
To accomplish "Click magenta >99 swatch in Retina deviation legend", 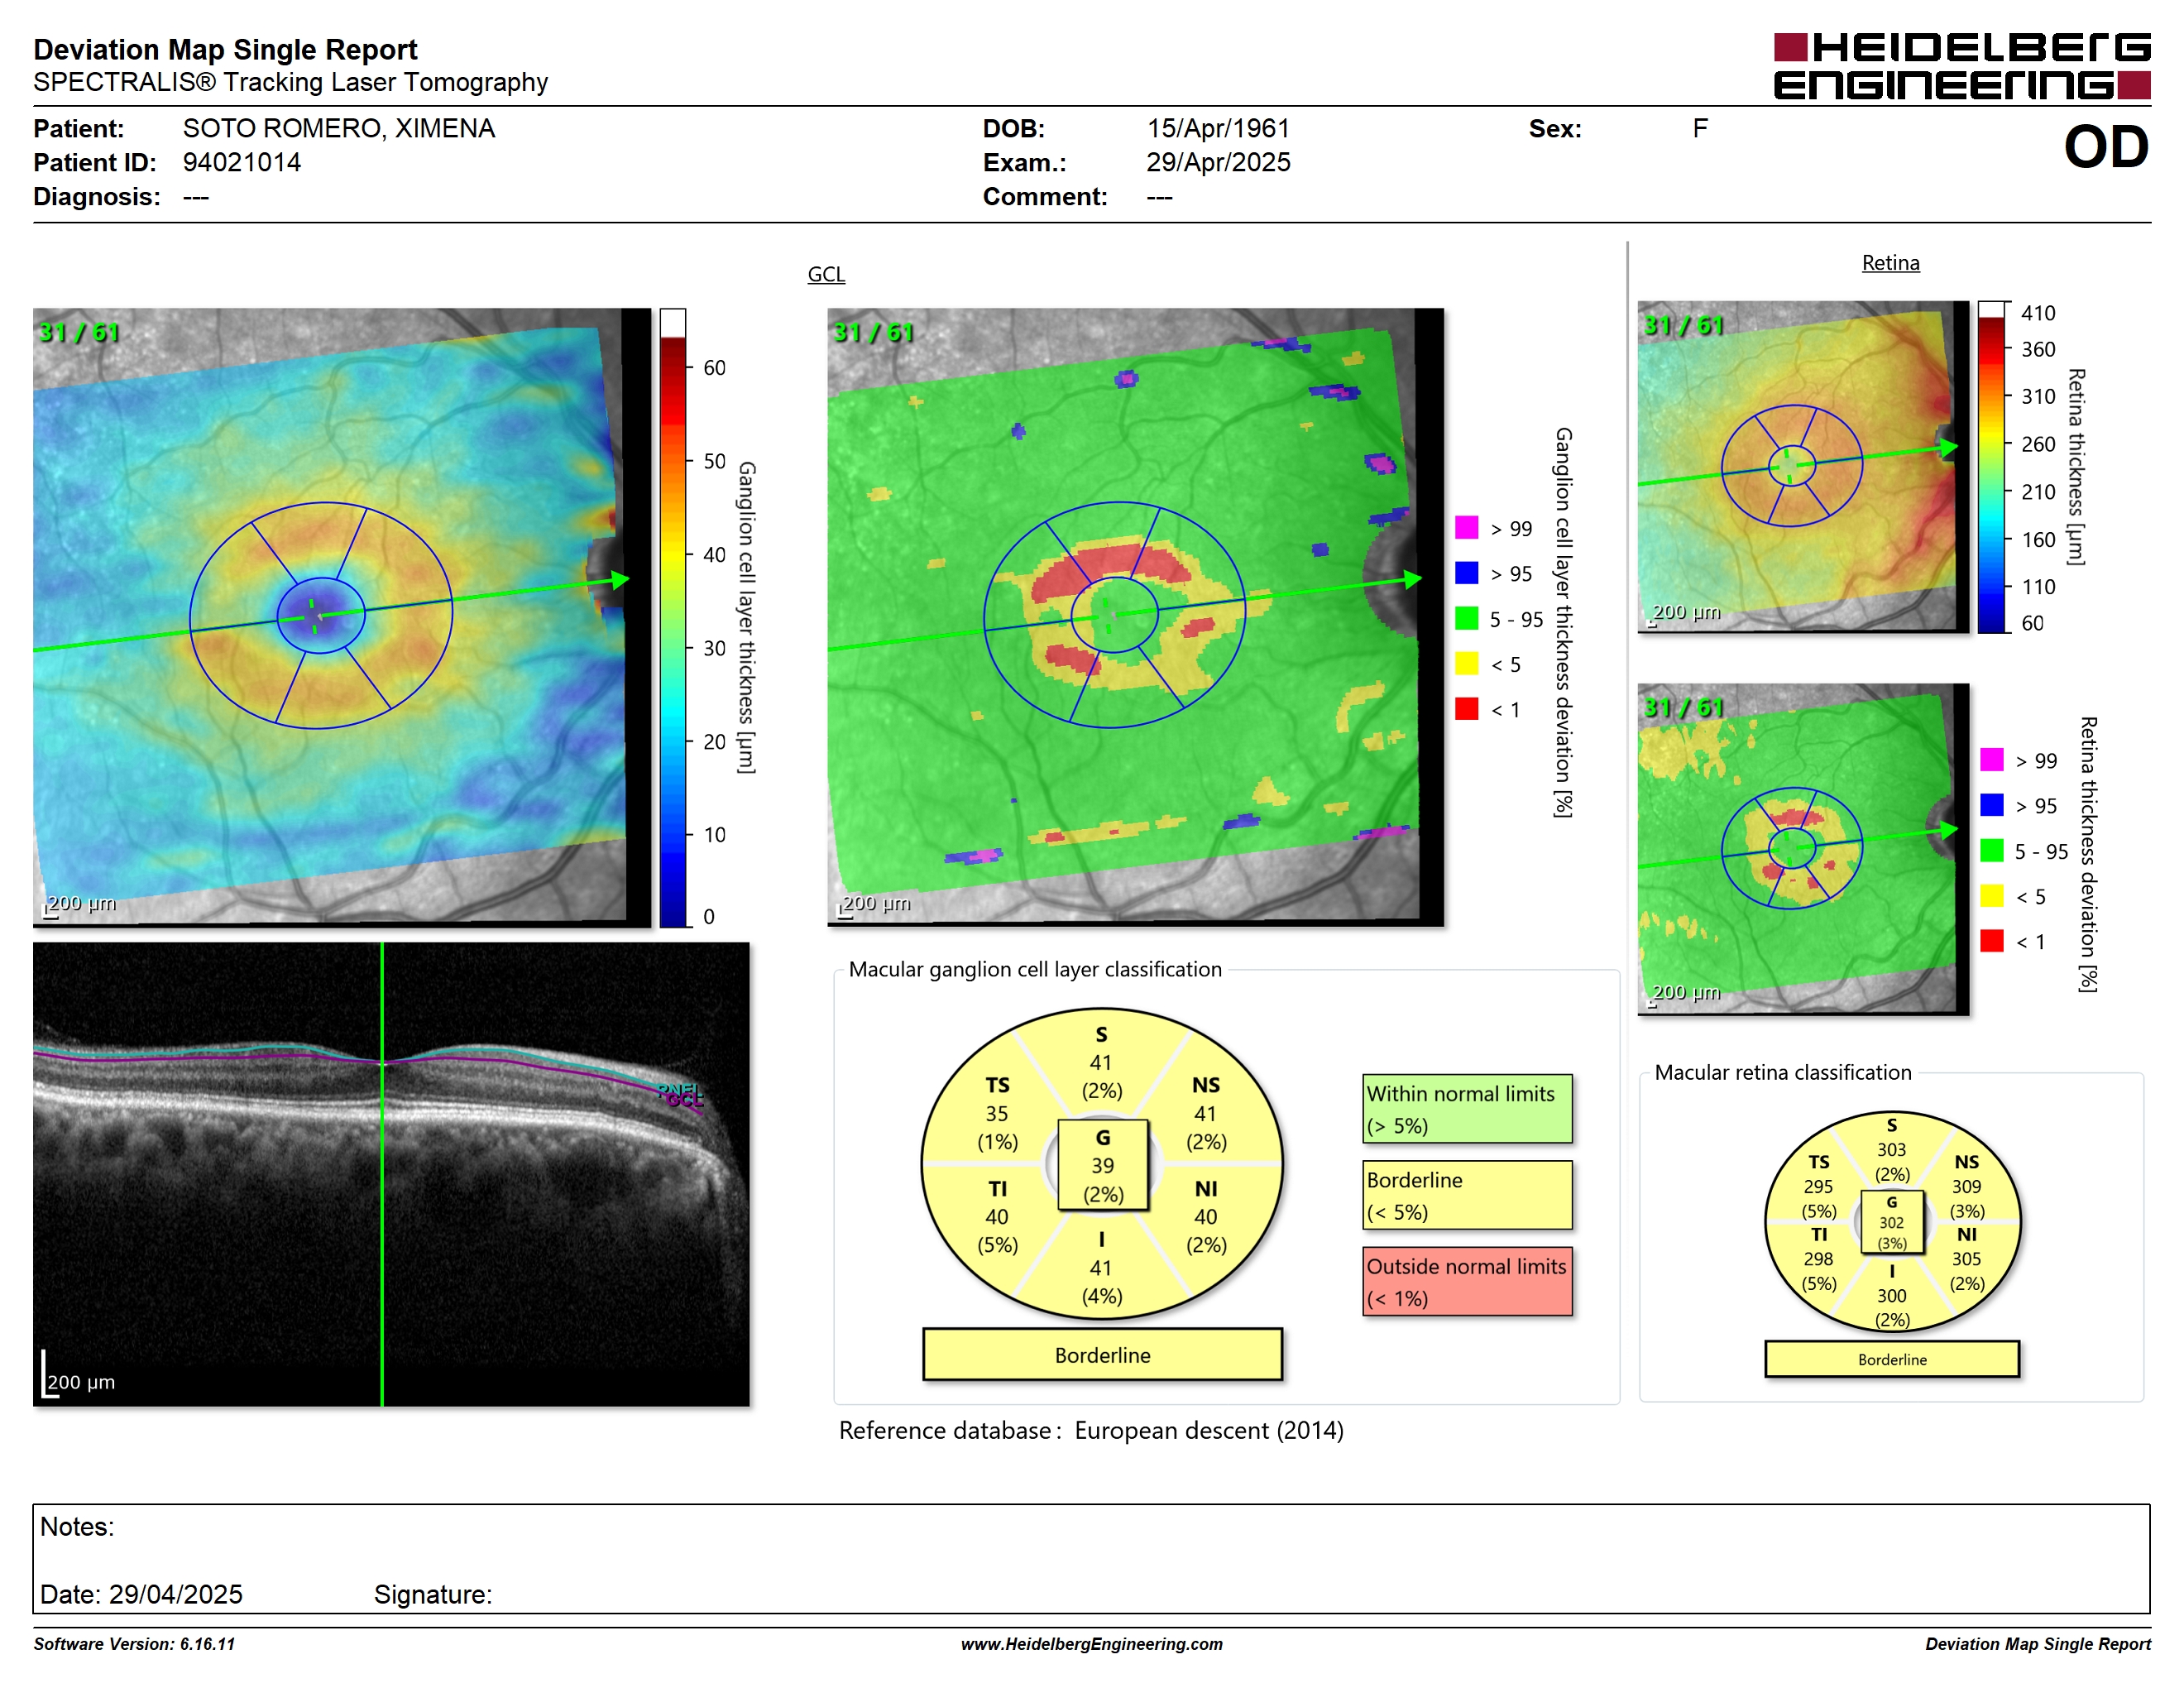I will 1991,759.
